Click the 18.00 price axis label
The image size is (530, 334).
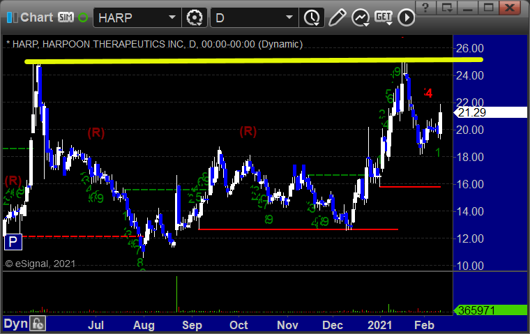tap(470, 157)
